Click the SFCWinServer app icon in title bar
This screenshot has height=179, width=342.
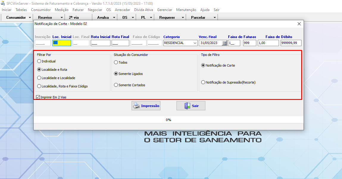(3, 3)
